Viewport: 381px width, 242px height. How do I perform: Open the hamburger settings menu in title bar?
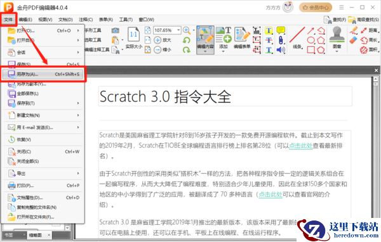(x=342, y=8)
